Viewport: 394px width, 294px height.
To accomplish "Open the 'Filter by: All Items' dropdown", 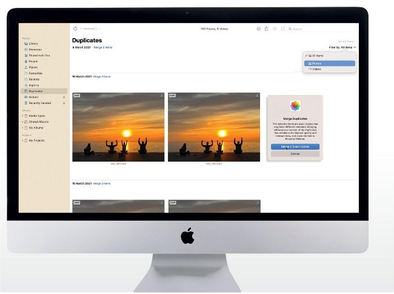I will 342,47.
